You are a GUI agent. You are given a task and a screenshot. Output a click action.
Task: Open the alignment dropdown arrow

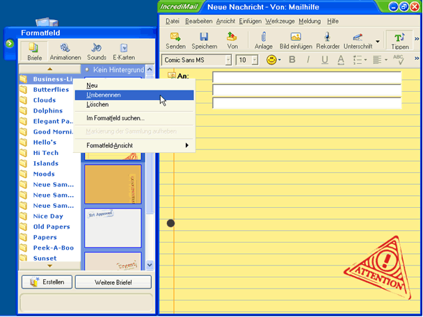point(385,60)
